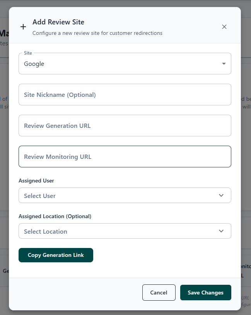Click the Assigned Location (Optional) label
This screenshot has width=251, height=315.
(x=55, y=216)
